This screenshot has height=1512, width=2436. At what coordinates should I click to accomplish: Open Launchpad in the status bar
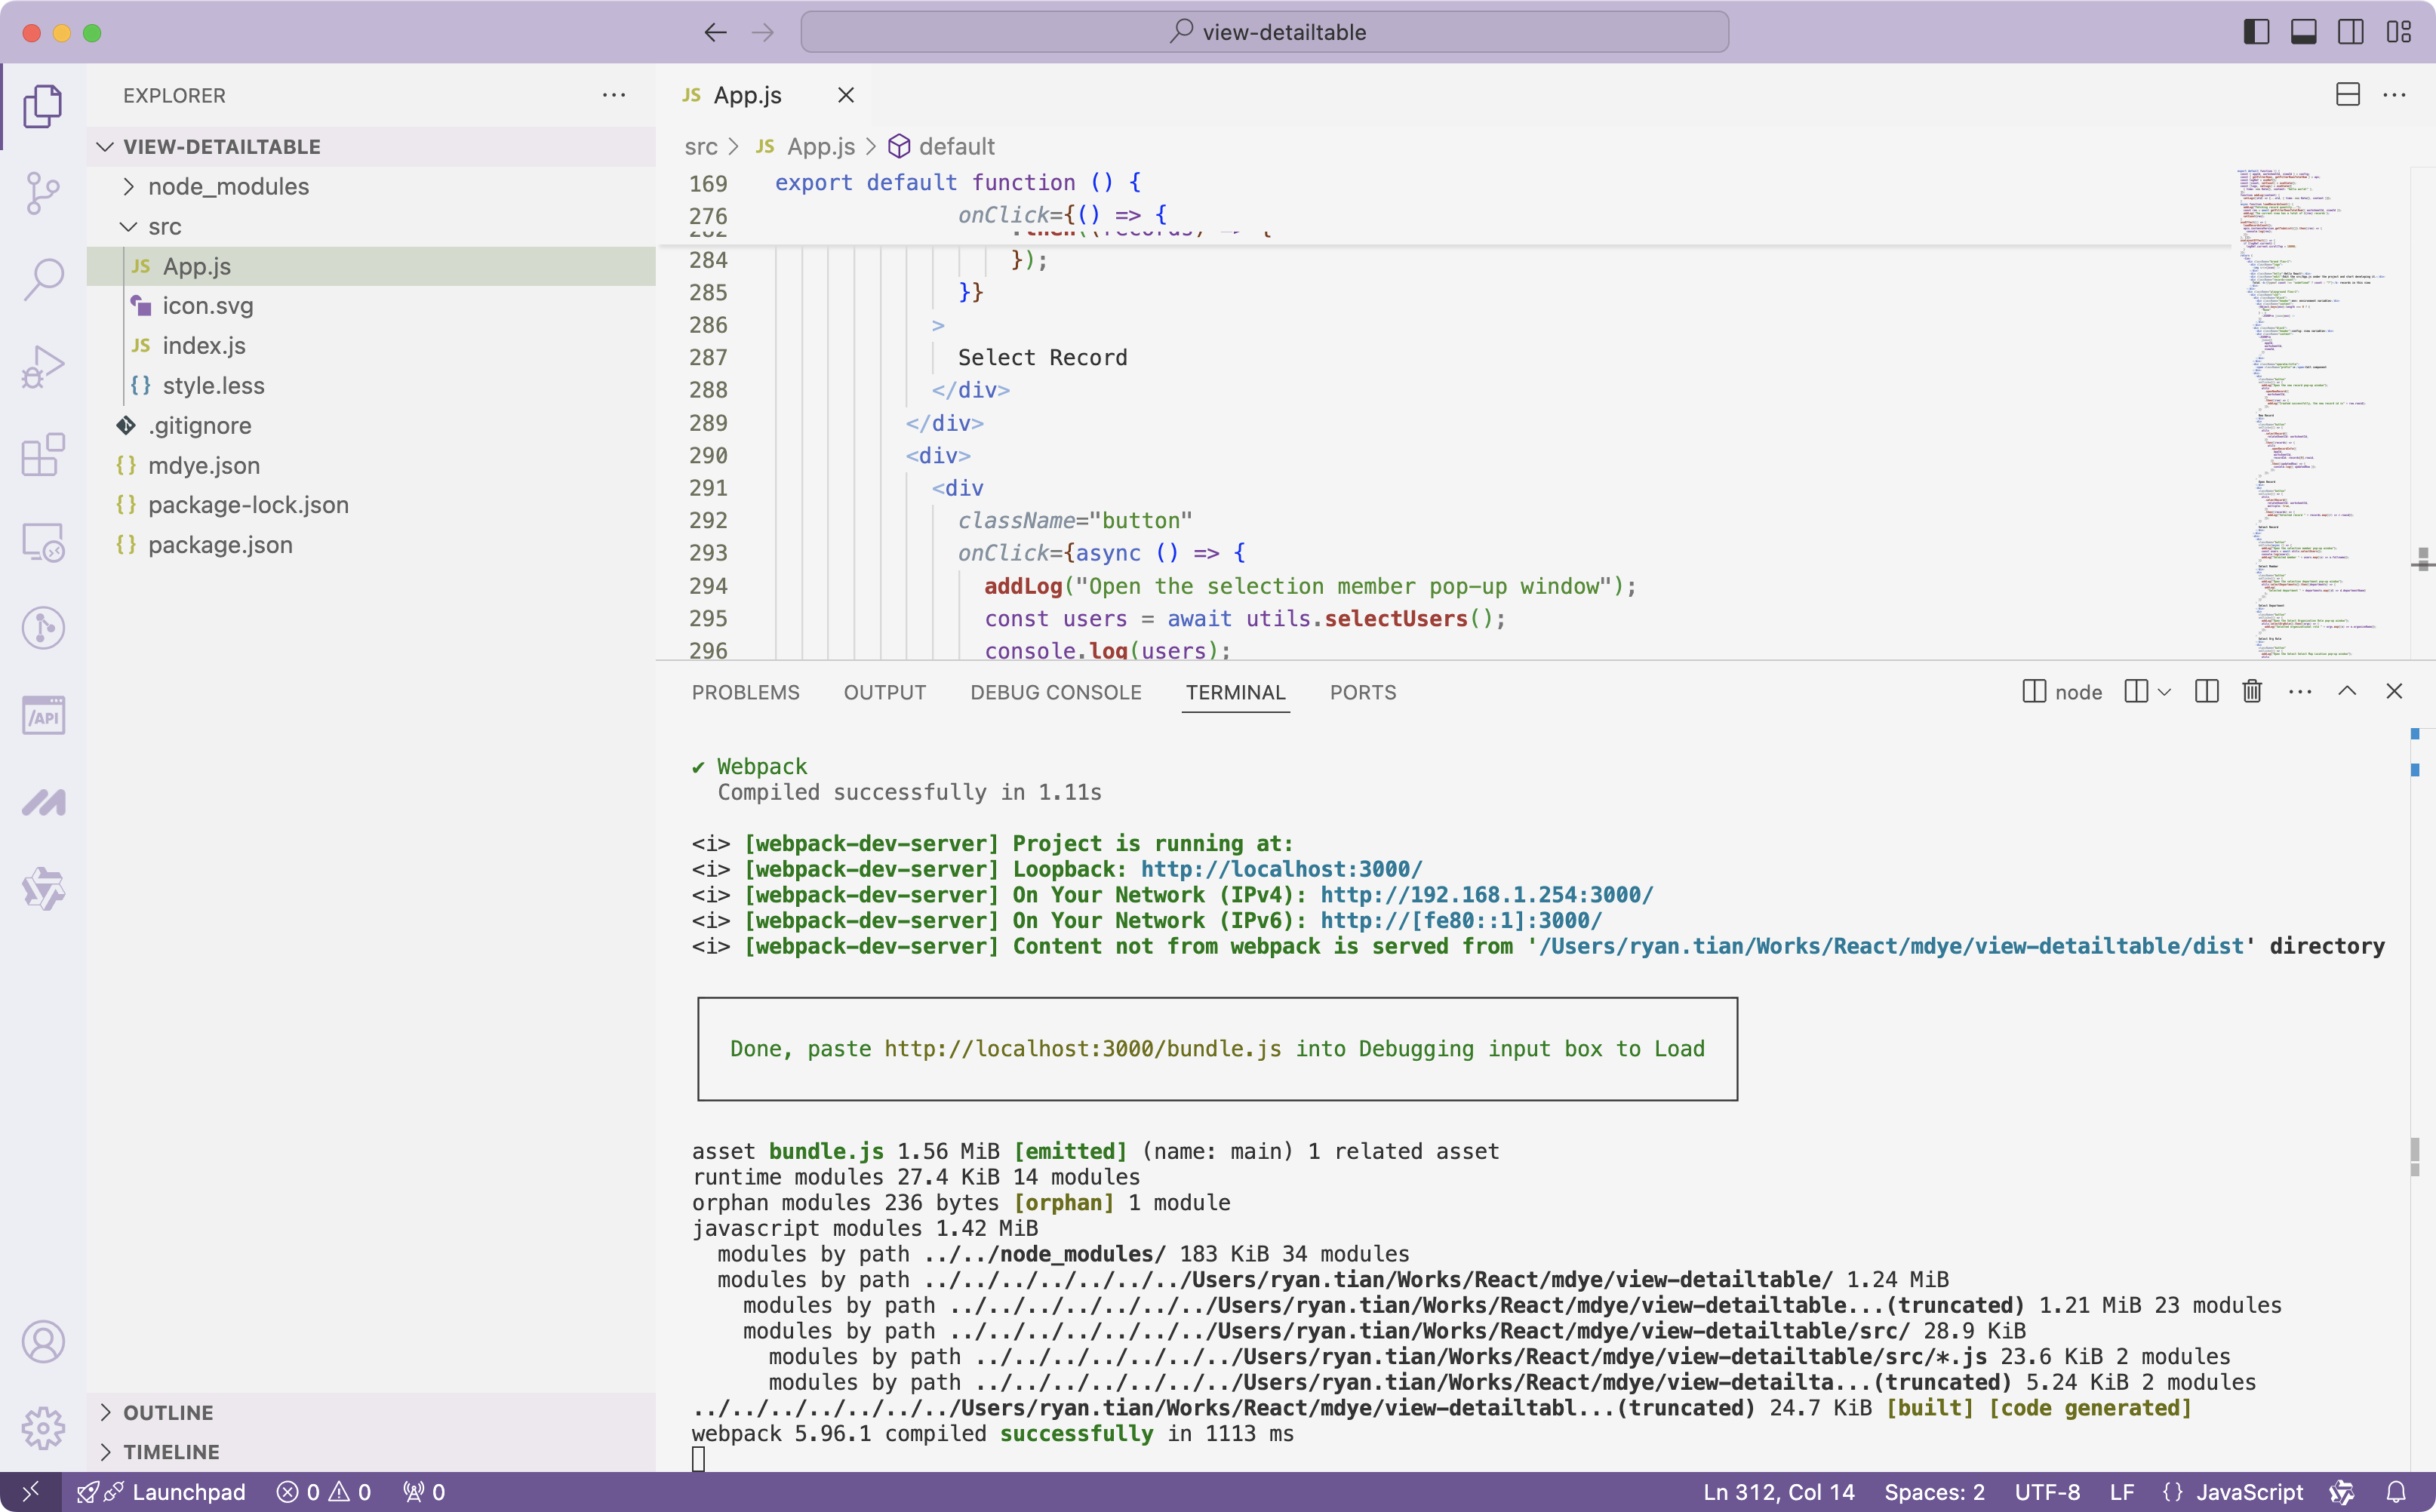pyautogui.click(x=161, y=1492)
